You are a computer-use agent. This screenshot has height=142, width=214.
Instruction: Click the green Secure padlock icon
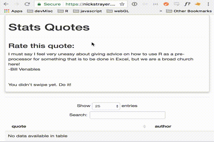(x=39, y=4)
